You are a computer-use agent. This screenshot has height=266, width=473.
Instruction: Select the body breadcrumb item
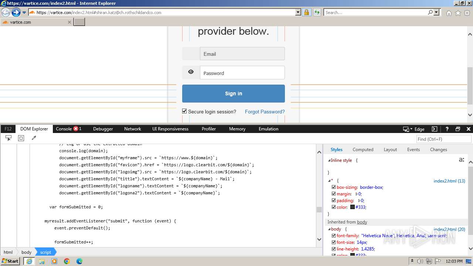point(26,252)
